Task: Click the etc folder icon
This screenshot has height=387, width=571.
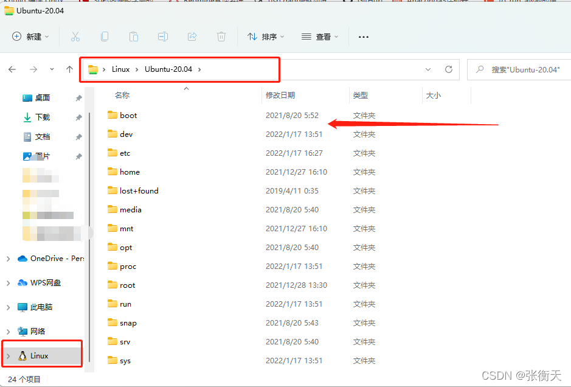Action: (112, 153)
